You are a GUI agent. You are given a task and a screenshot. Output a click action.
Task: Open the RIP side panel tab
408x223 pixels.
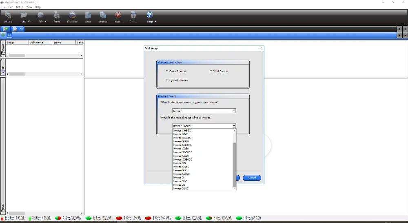tap(3, 67)
